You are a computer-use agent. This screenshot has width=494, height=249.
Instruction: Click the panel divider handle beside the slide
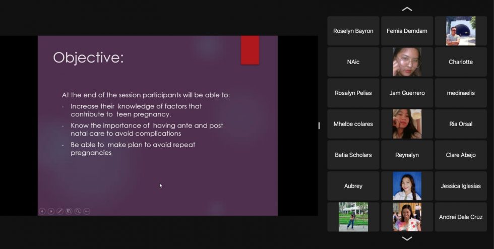[x=319, y=126]
